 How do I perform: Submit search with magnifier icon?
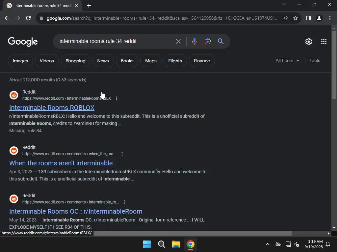coord(220,41)
